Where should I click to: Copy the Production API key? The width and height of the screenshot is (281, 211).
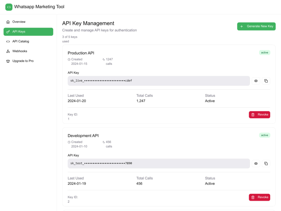(266, 81)
